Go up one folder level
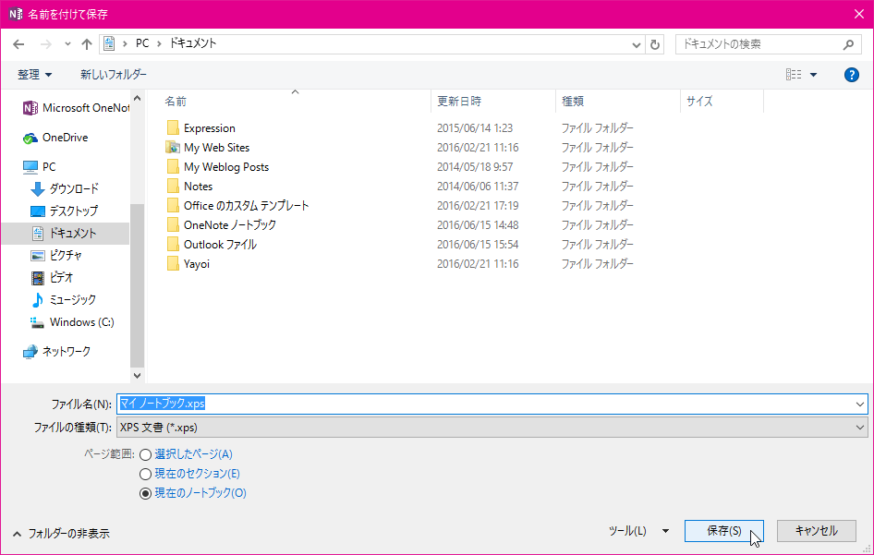This screenshot has width=874, height=555. (87, 44)
